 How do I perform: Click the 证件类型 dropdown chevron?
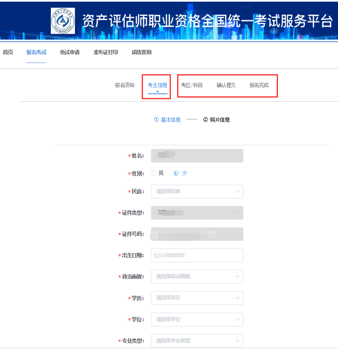(238, 213)
